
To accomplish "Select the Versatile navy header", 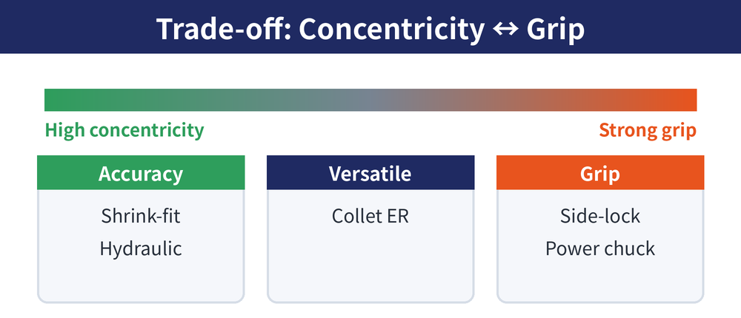I will pos(370,173).
